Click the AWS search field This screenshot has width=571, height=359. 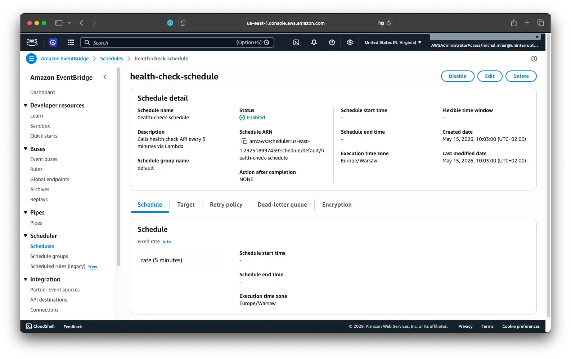(x=177, y=42)
